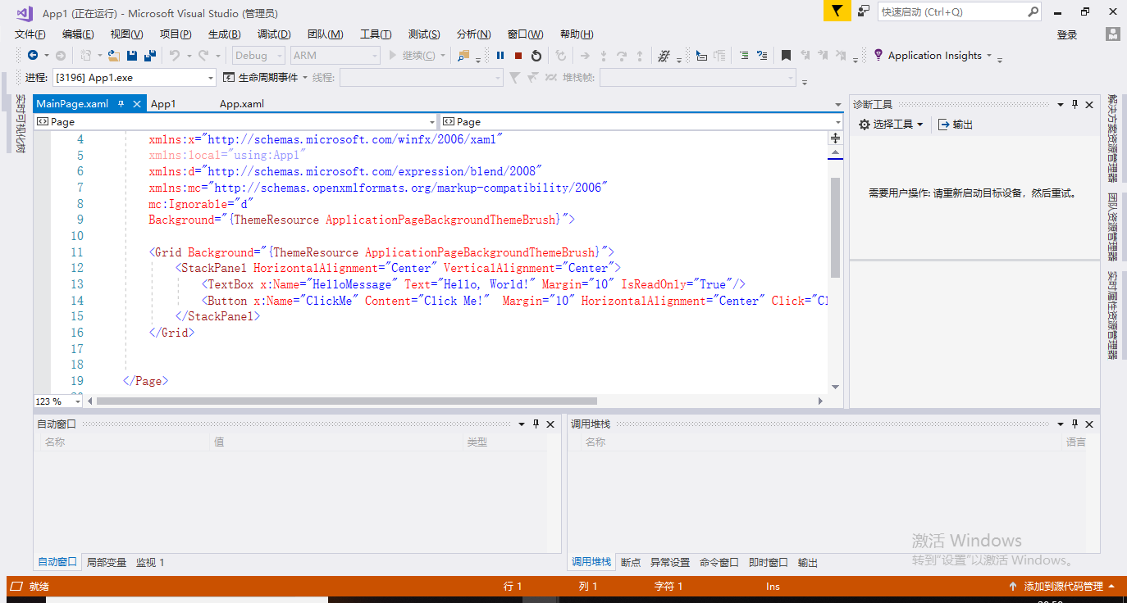
Task: Click the lifecycle events icon
Action: click(230, 78)
